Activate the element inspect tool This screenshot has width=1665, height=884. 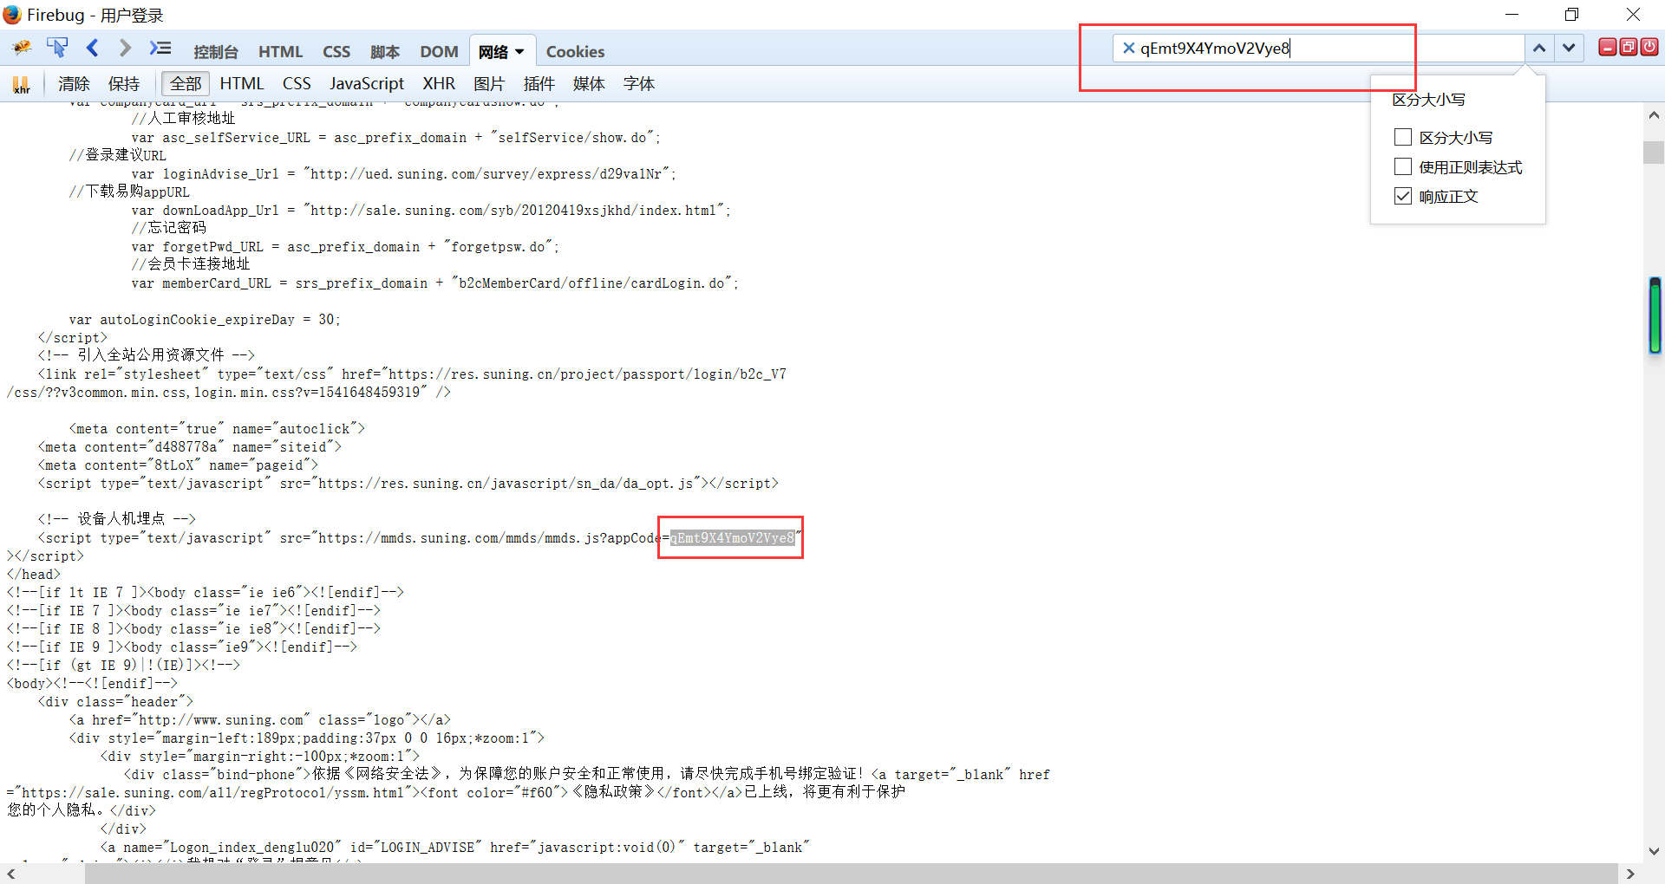[x=57, y=48]
